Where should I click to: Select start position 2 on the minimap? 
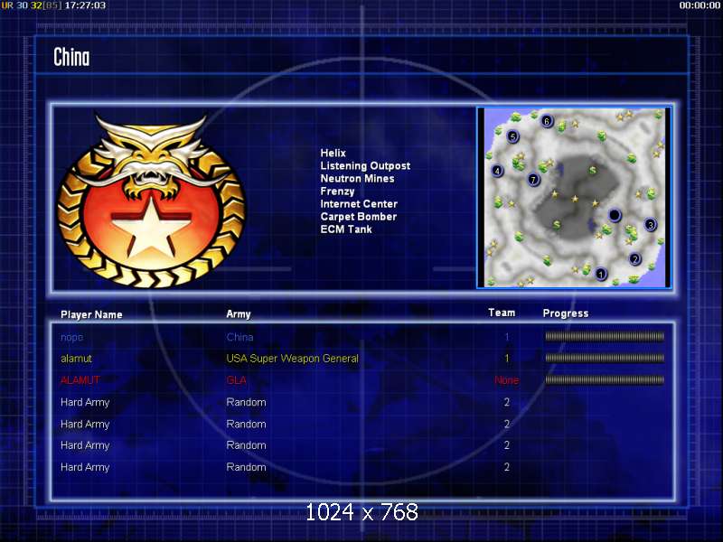pyautogui.click(x=635, y=259)
